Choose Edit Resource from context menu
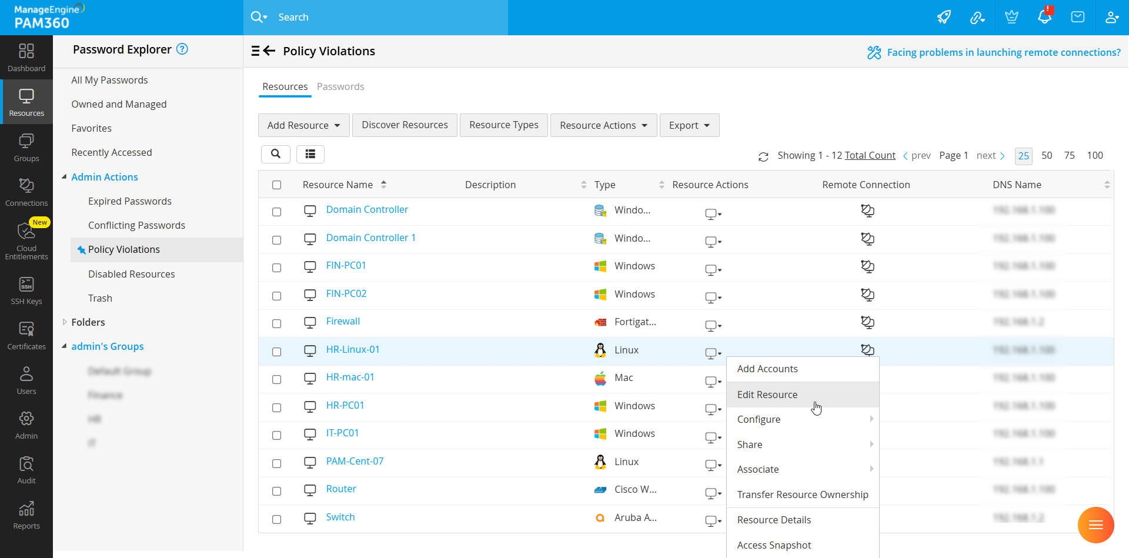1129x558 pixels. [x=767, y=395]
